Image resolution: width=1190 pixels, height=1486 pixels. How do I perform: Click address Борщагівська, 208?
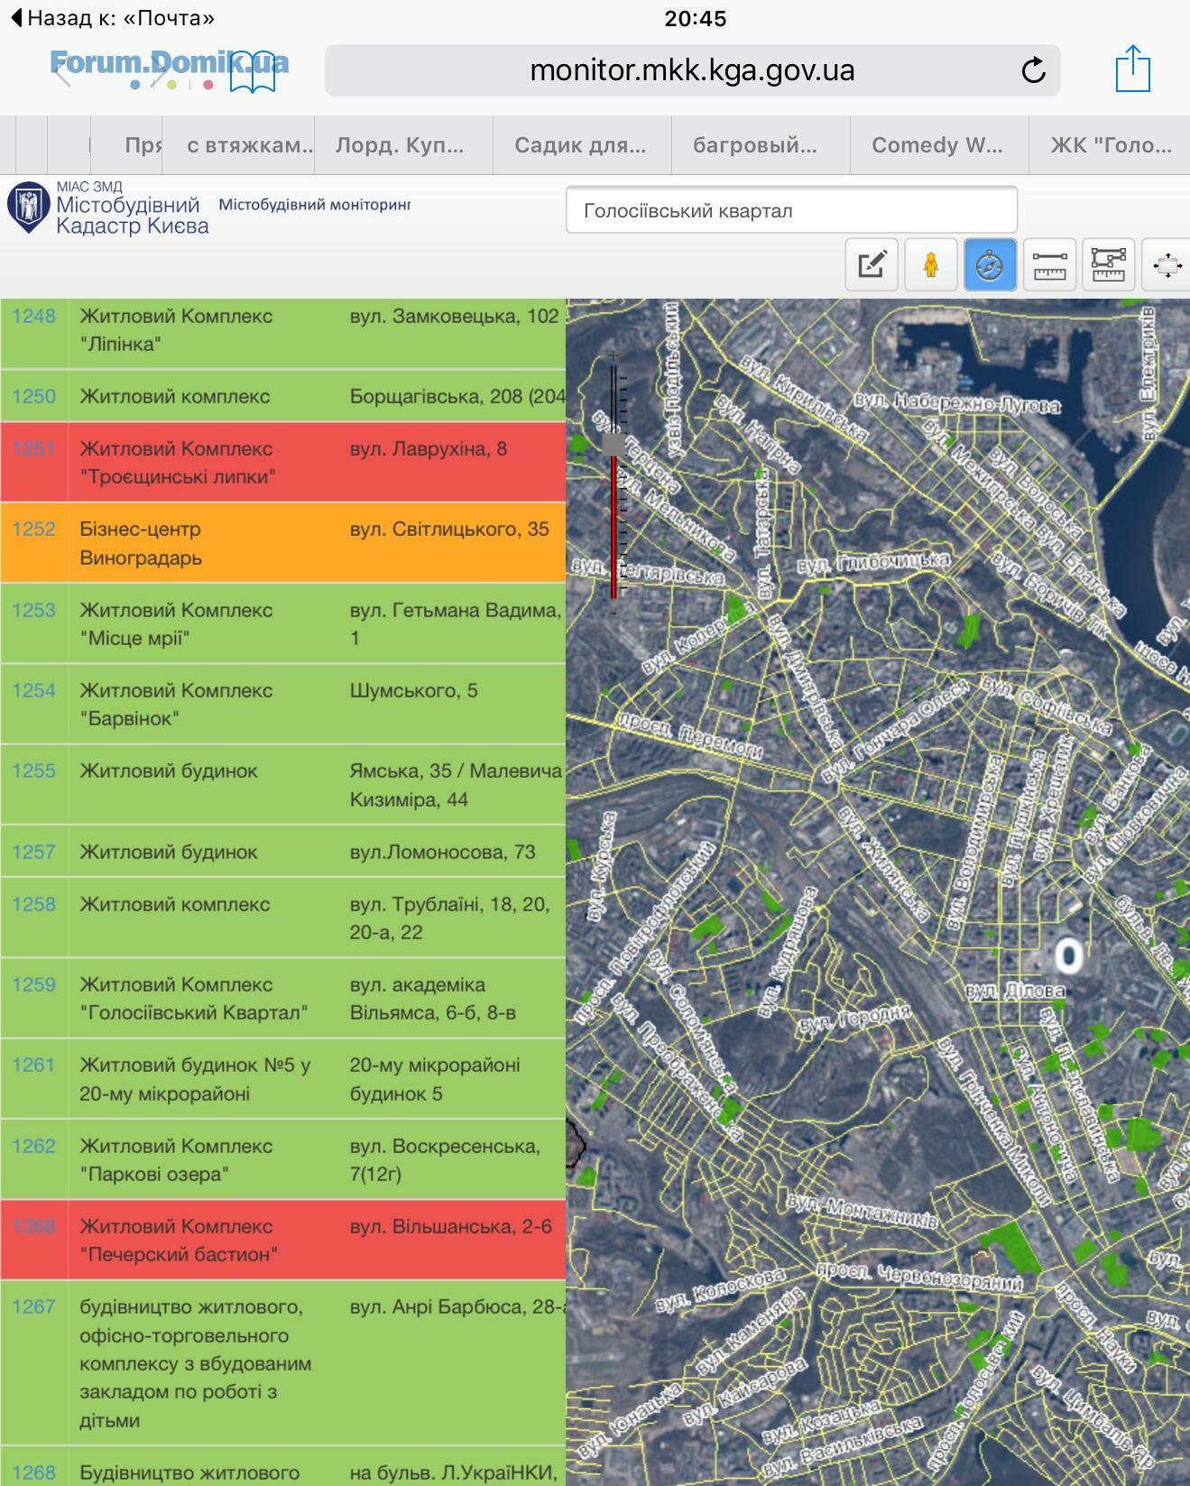point(457,396)
